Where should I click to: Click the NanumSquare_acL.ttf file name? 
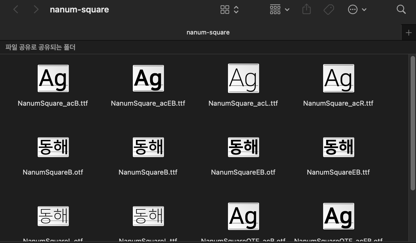click(x=243, y=103)
